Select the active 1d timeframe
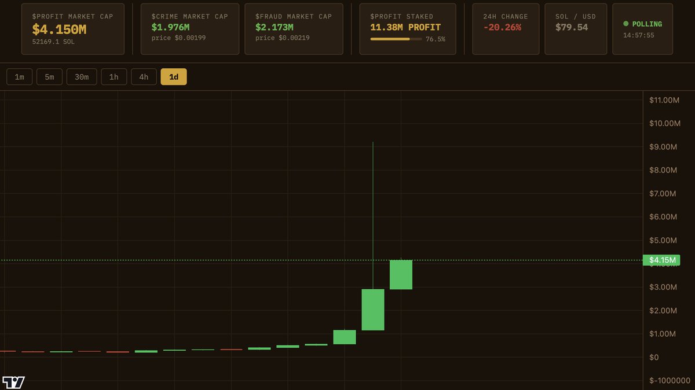The image size is (695, 390). pos(174,77)
